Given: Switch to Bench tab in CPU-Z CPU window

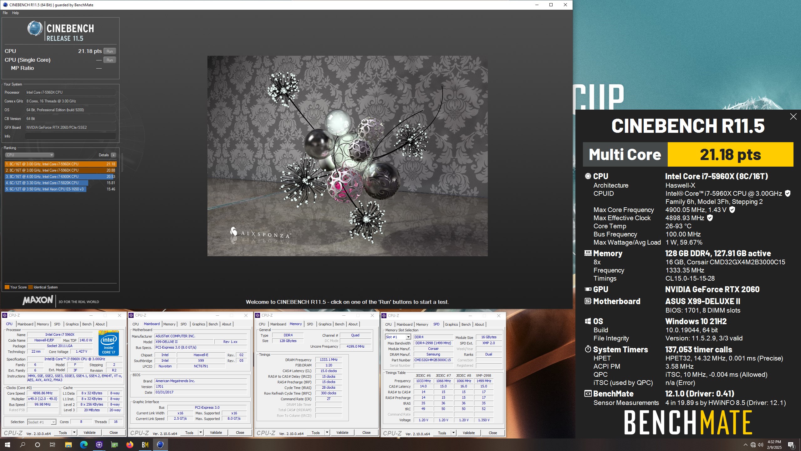Looking at the screenshot, I should point(87,324).
